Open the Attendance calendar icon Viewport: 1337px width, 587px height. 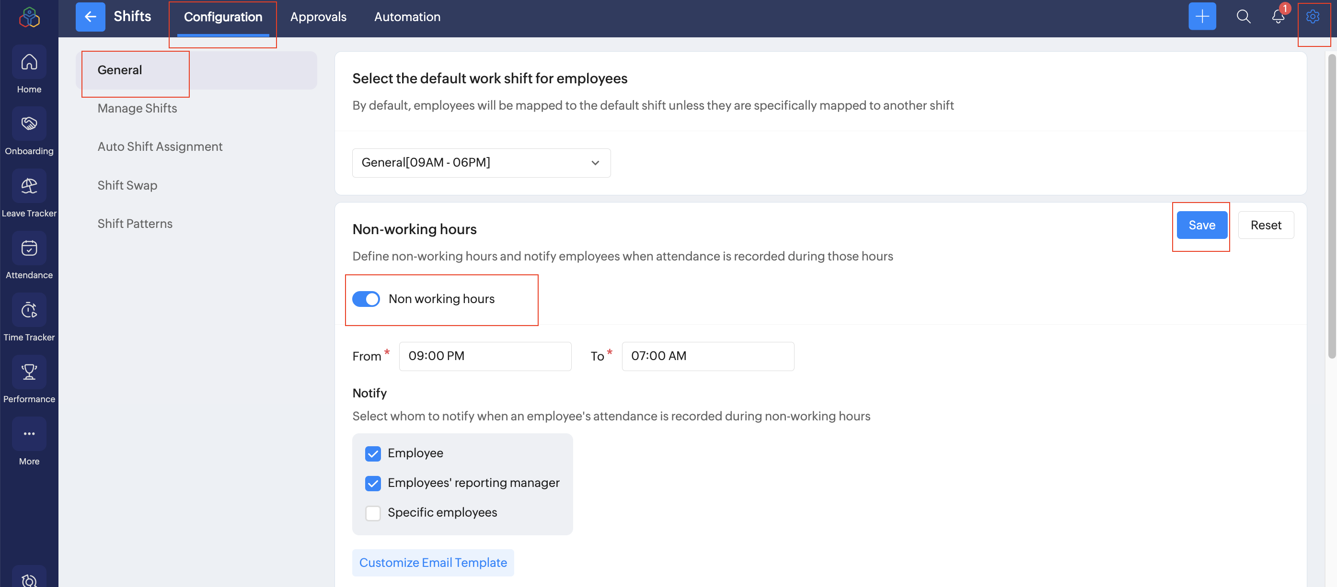pos(29,248)
